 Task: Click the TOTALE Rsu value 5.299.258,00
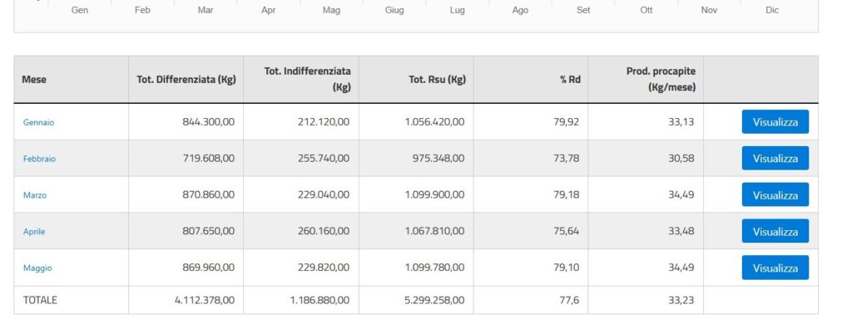click(x=434, y=300)
